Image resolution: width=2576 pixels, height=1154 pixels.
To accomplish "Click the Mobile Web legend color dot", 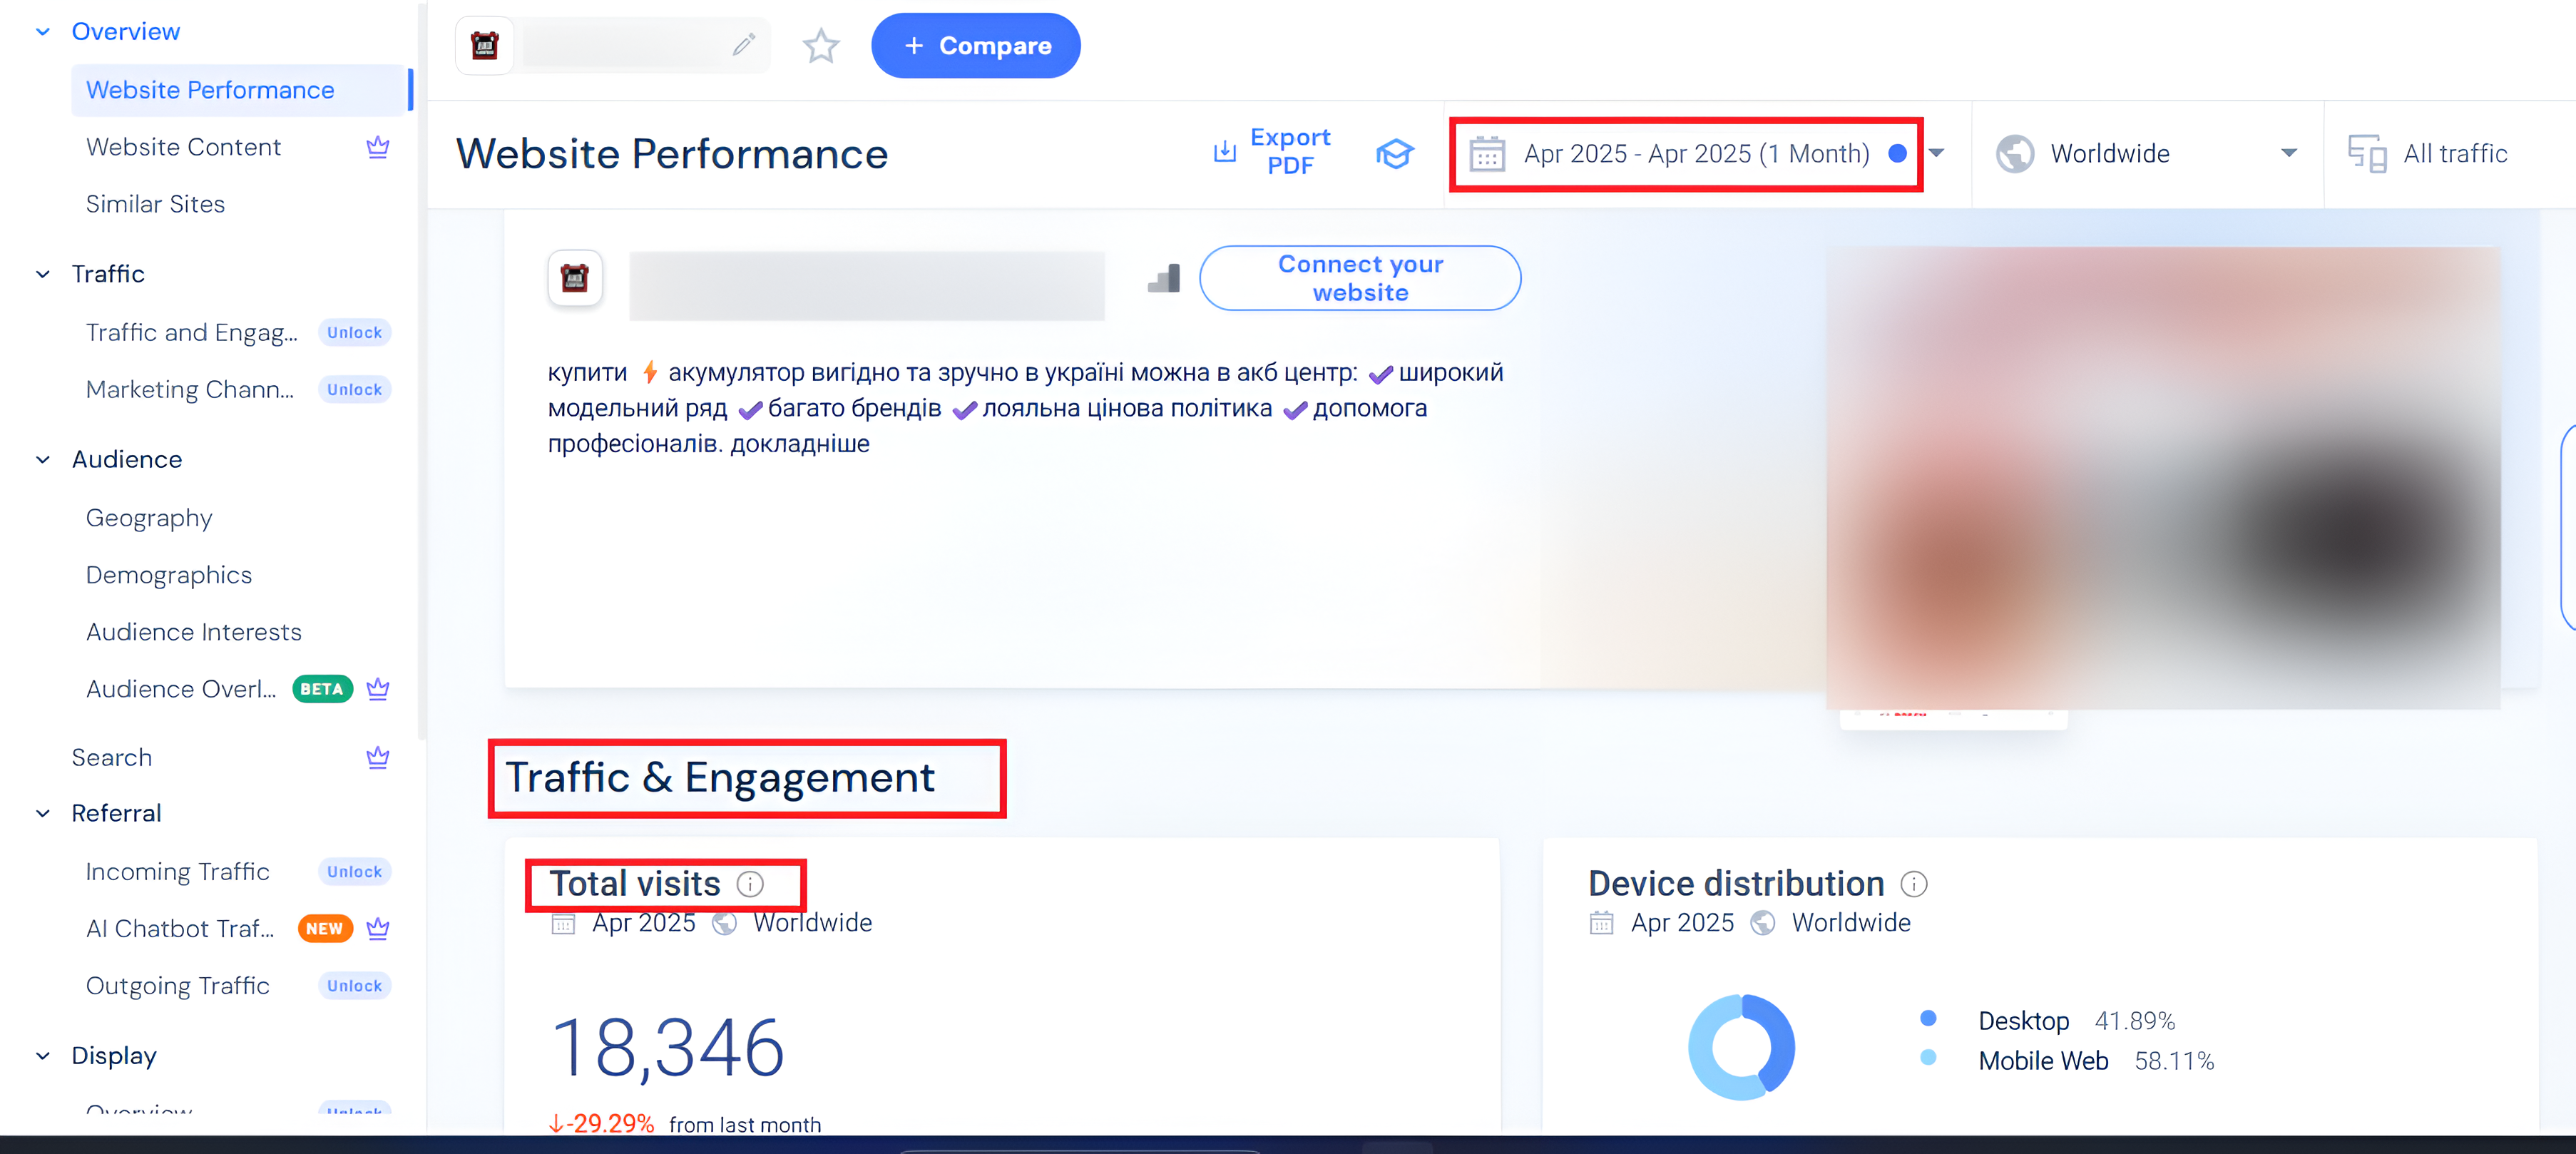I will click(1928, 1057).
